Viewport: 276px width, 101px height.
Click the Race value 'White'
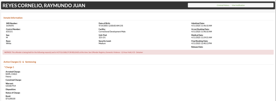click(8, 44)
